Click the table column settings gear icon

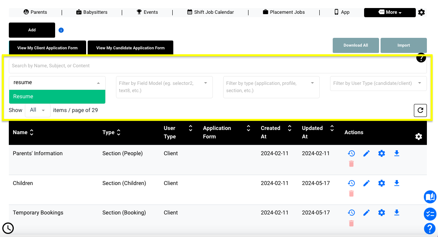pos(418,136)
